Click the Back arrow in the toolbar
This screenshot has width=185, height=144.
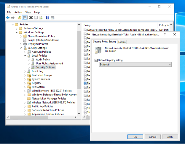point(8,18)
